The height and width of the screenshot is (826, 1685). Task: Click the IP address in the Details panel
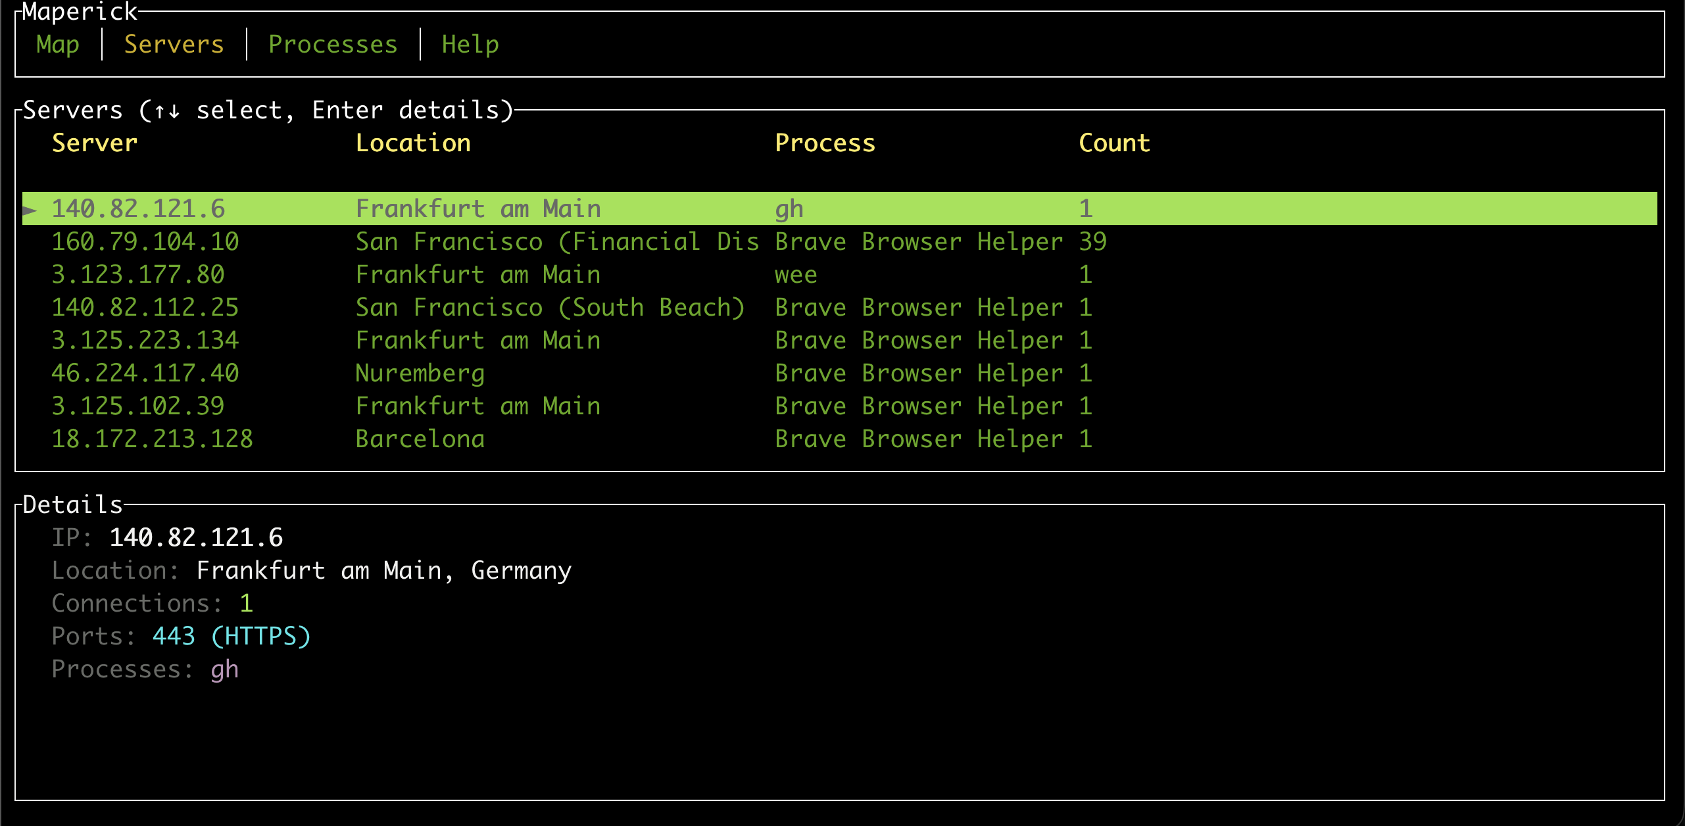point(197,537)
